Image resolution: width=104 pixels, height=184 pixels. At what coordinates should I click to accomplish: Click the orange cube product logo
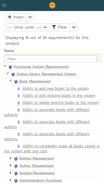52,5
